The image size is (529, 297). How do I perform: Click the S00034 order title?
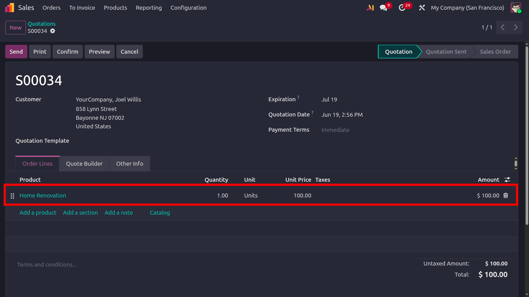(39, 80)
